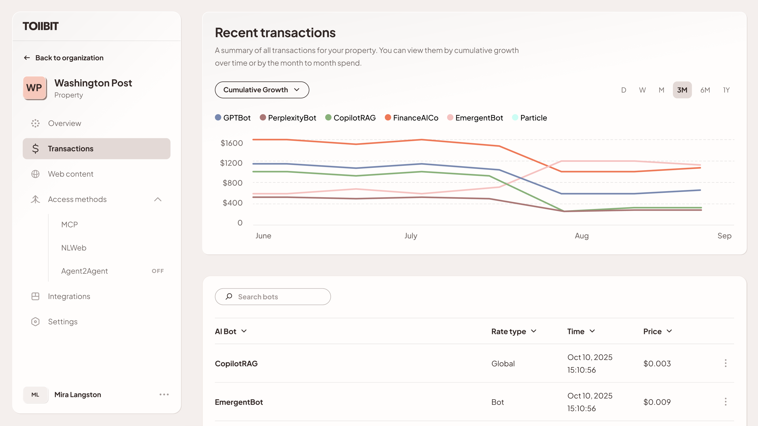The width and height of the screenshot is (758, 426).
Task: Click the Settings icon in sidebar
Action: tap(35, 322)
